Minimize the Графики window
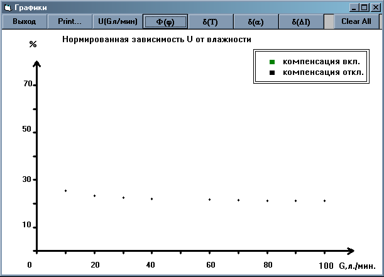The image size is (384, 277). (x=354, y=8)
